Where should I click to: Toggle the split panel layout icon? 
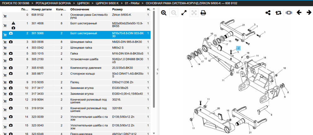[289, 13]
